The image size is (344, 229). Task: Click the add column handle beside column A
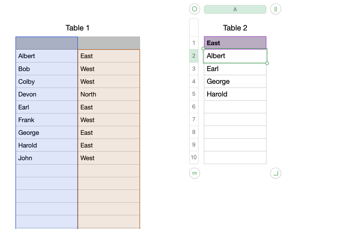(x=276, y=9)
